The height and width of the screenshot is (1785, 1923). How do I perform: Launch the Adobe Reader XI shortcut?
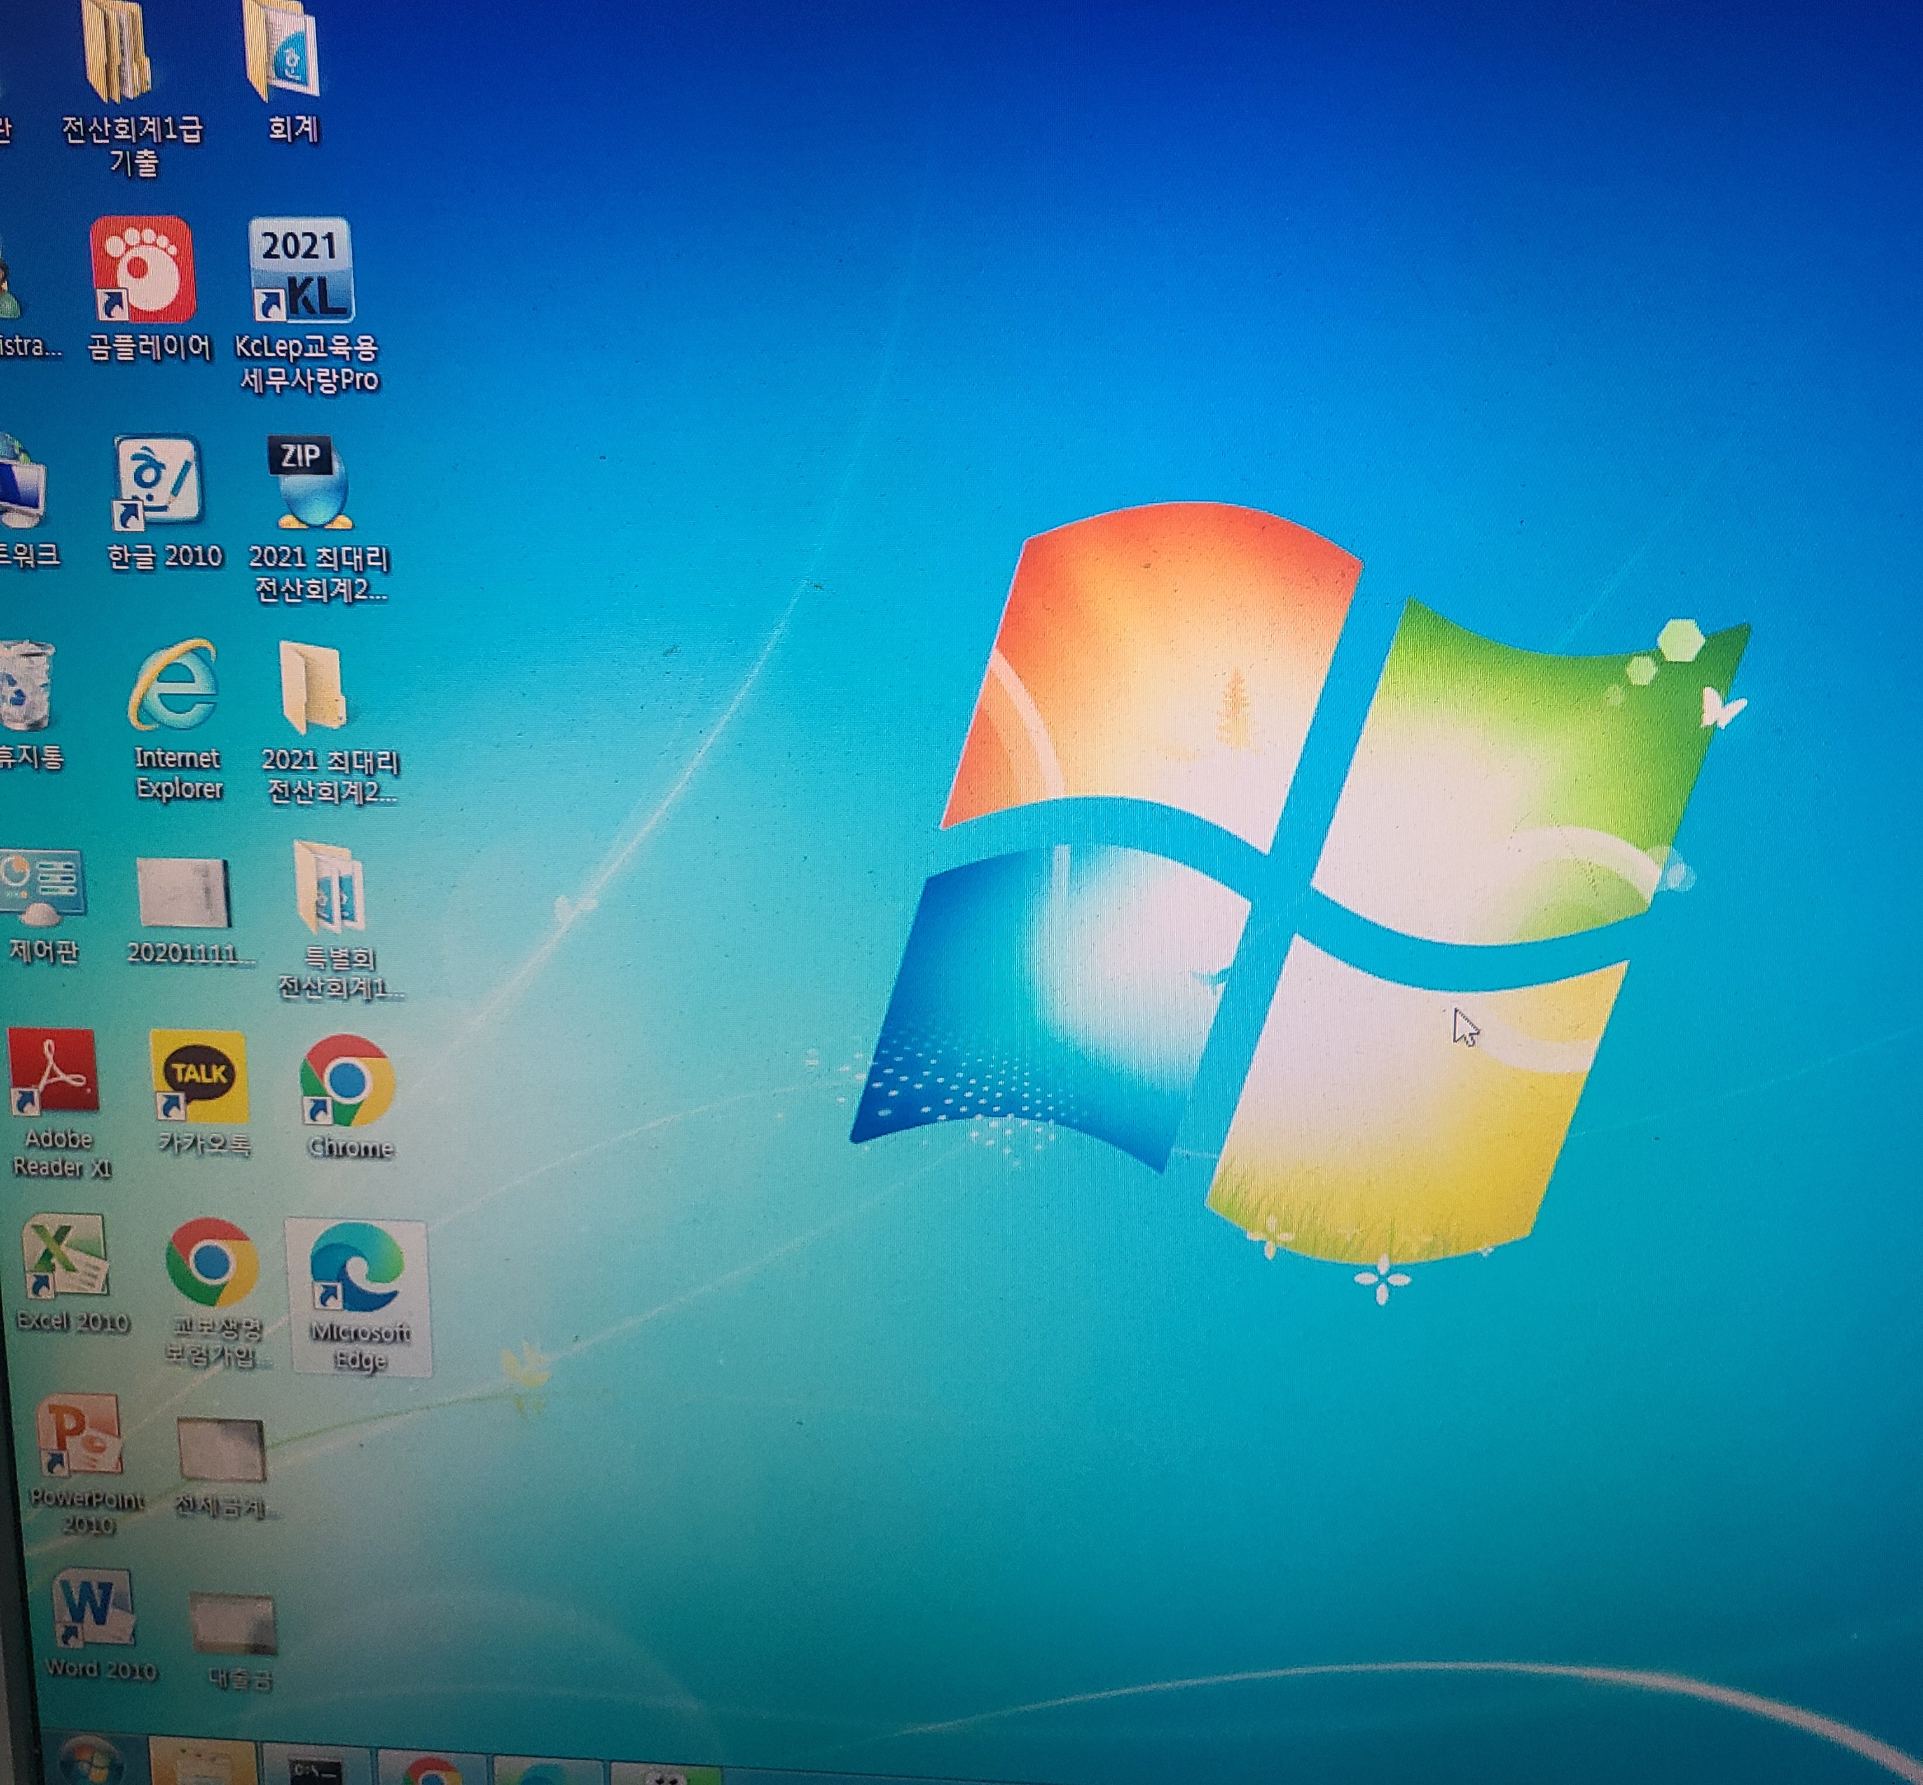[58, 1103]
